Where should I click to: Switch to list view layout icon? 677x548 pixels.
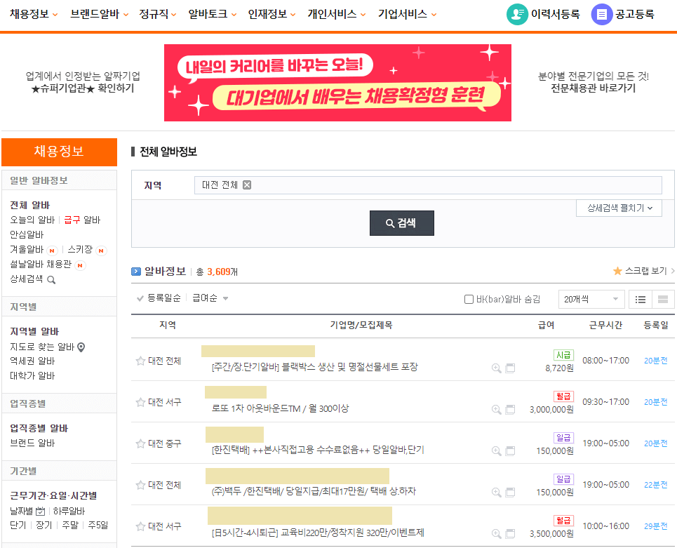coord(640,299)
